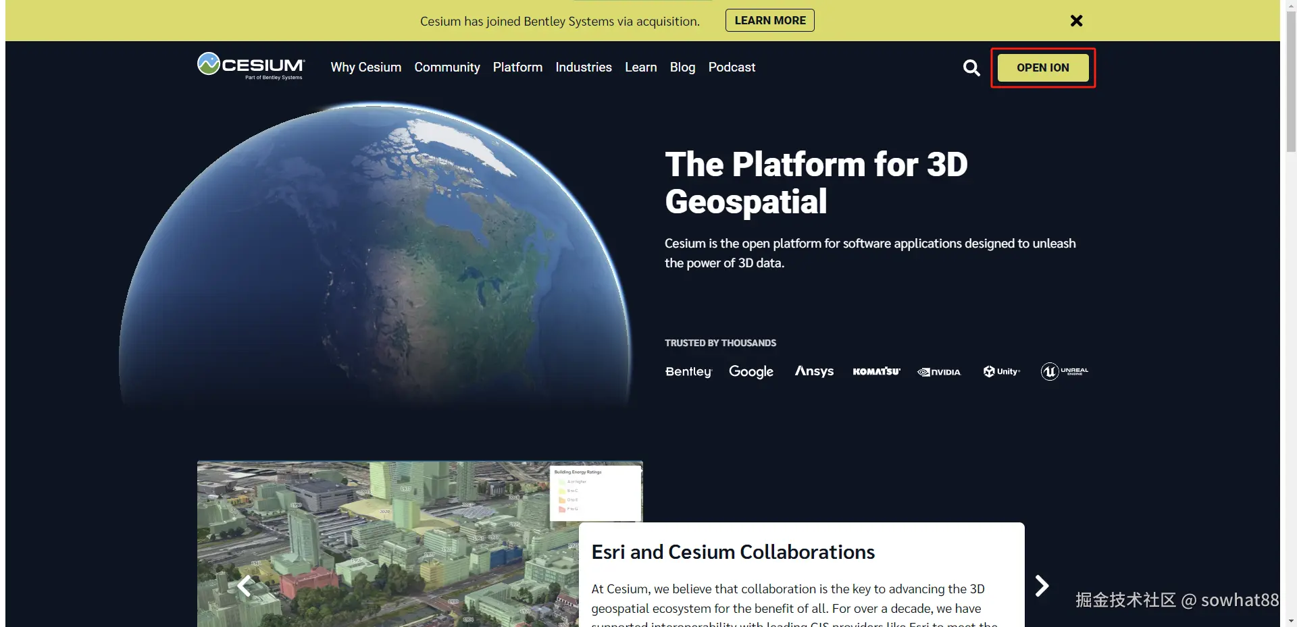Viewport: 1297px width, 627px height.
Task: Click the Komatsu logo in trusted partners
Action: (876, 371)
